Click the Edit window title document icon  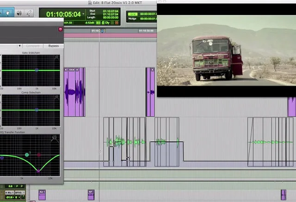[90, 3]
